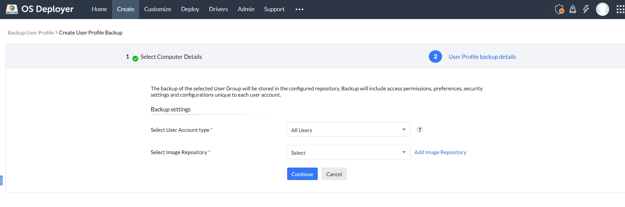
Task: Switch to the Customize tab
Action: tap(158, 9)
